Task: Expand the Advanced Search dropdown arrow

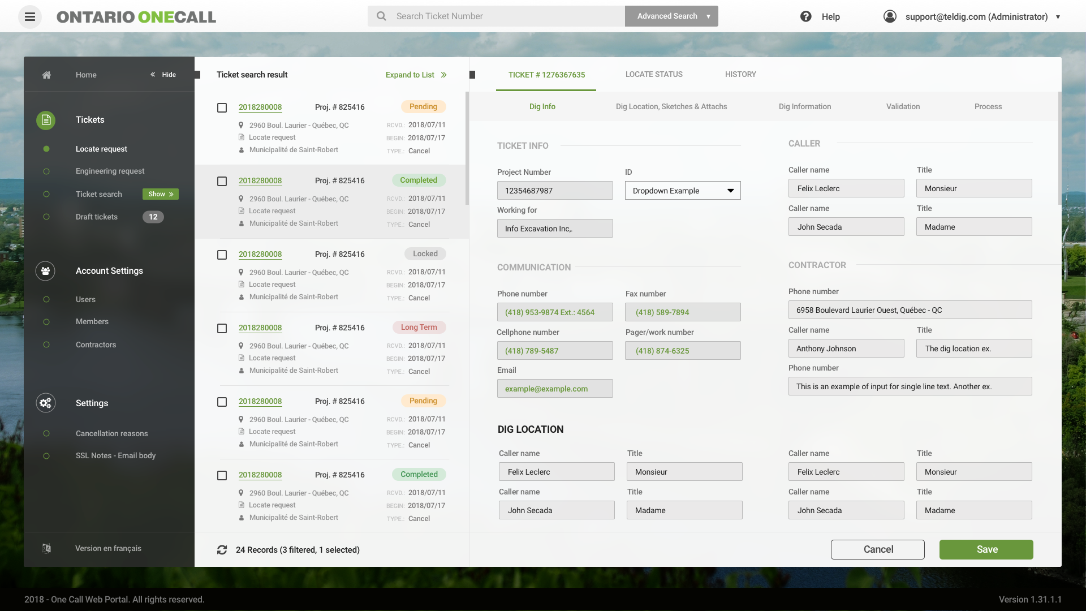Action: click(708, 16)
